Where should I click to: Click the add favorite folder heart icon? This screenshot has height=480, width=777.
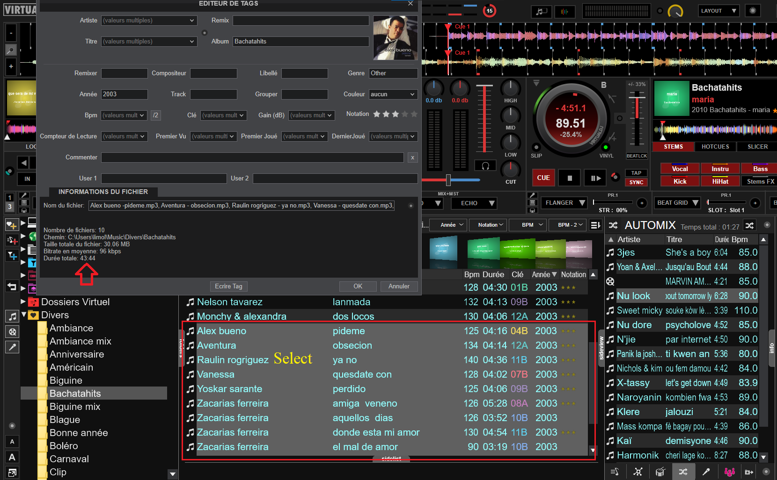click(x=12, y=225)
